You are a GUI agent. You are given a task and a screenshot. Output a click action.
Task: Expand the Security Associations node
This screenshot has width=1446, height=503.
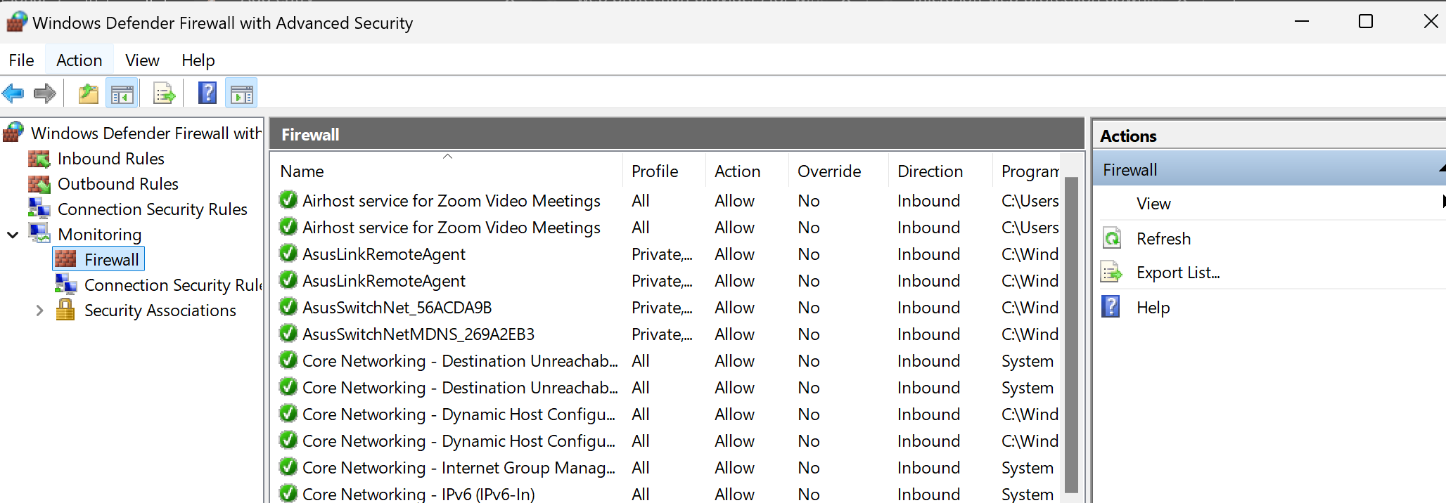[x=39, y=311]
